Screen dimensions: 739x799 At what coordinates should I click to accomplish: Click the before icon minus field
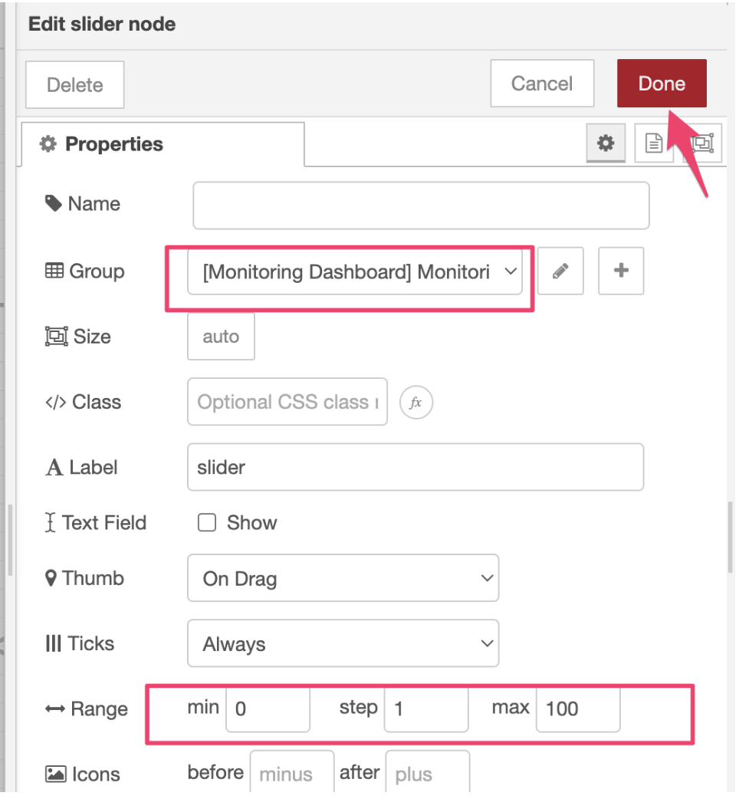(292, 772)
